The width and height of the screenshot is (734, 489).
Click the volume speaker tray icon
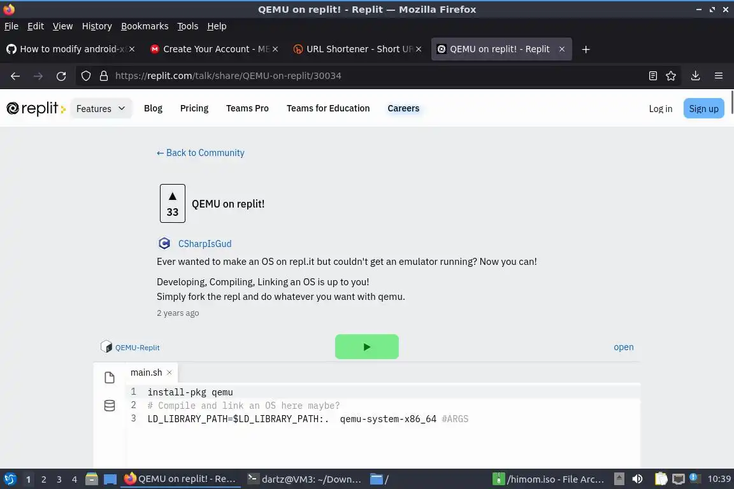point(637,479)
